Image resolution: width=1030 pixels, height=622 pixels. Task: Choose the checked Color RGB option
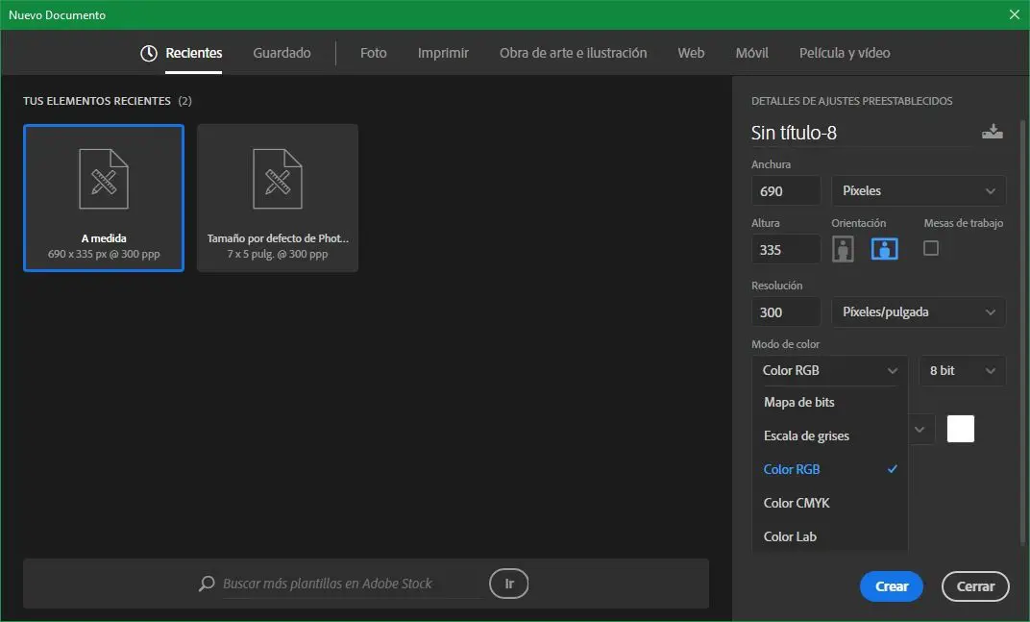(829, 469)
